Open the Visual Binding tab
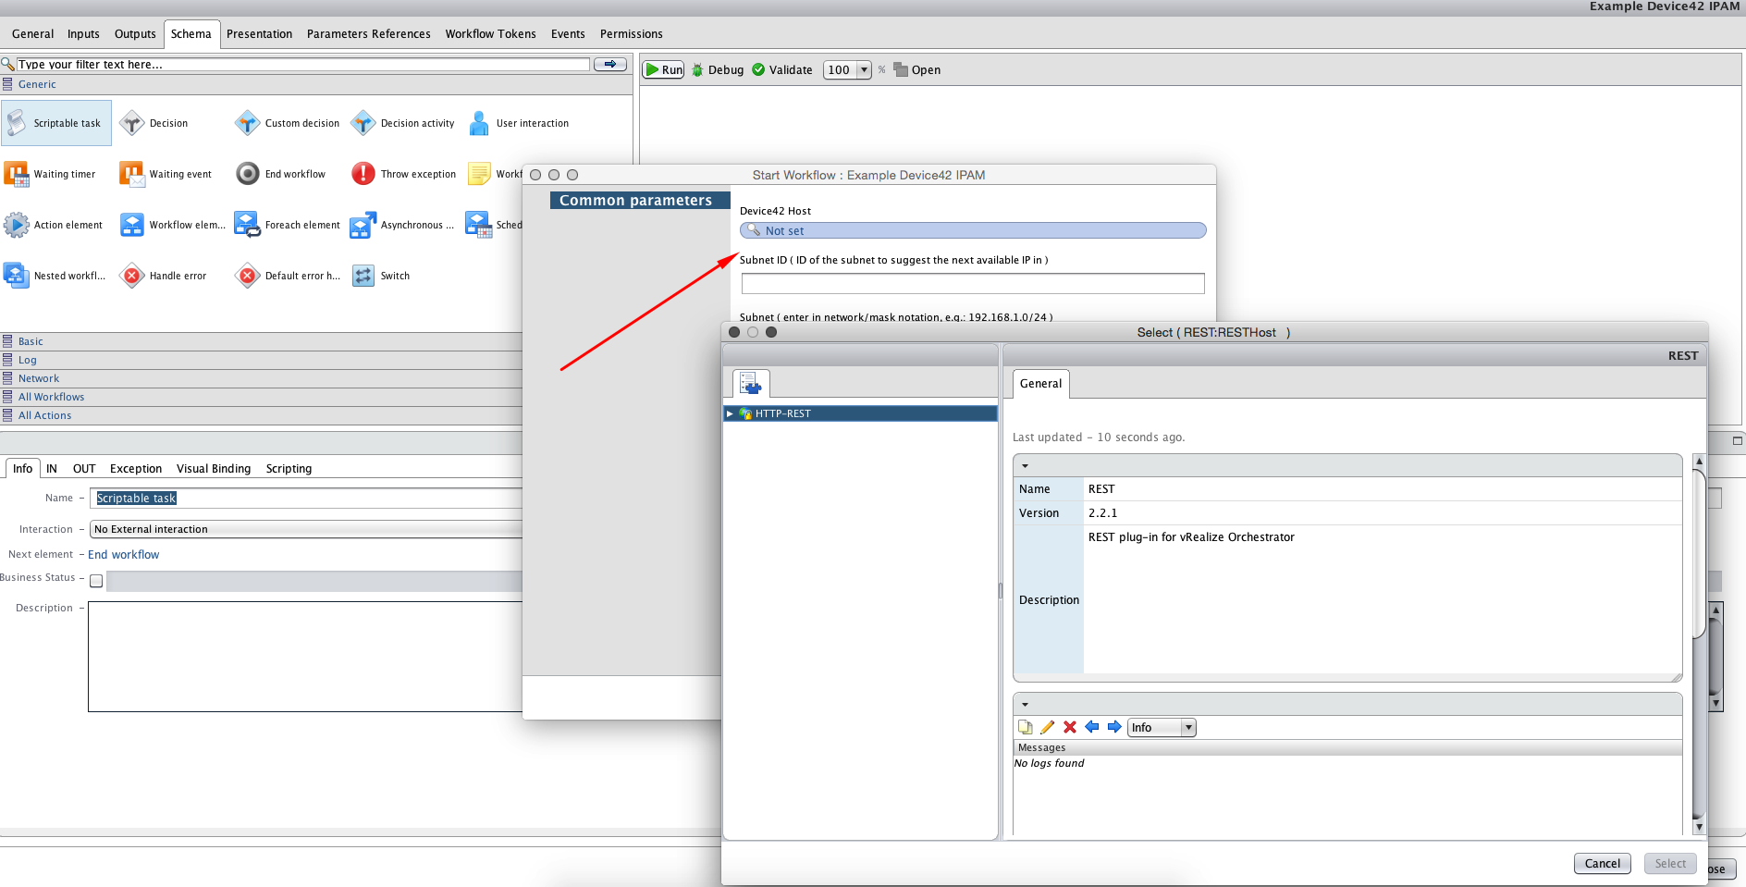Screen dimensions: 1746x887 tap(214, 468)
